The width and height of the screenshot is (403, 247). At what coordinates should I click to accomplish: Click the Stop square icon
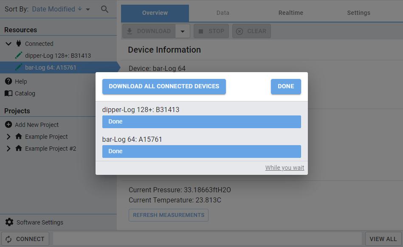201,31
